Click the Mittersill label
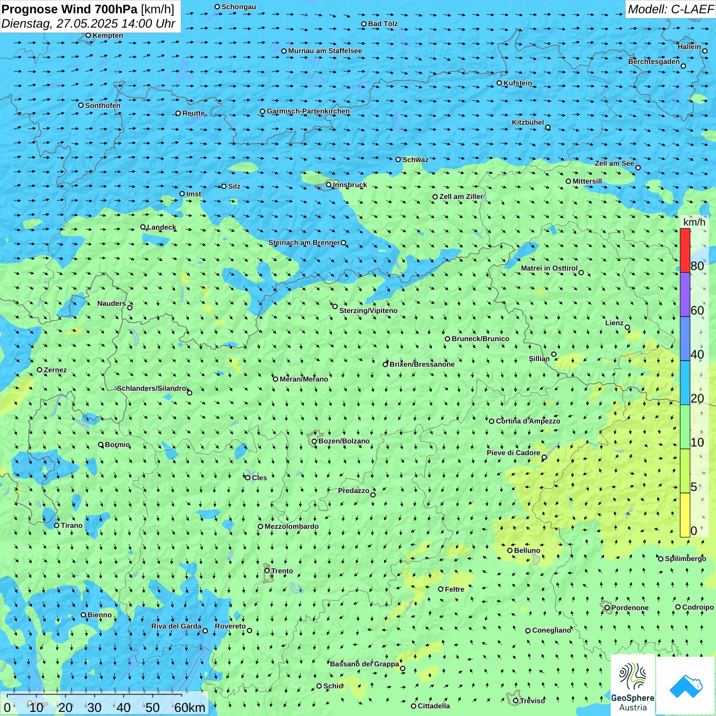 588,181
